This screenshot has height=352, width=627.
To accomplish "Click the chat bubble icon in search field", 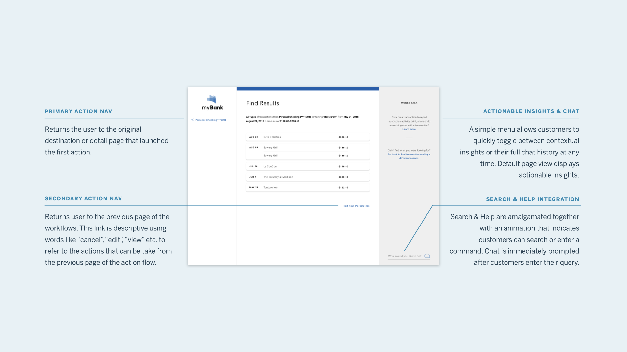I will (x=427, y=256).
